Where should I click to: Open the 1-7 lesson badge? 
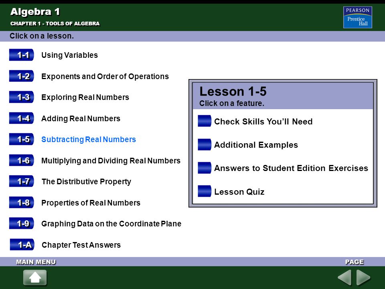tap(21, 181)
